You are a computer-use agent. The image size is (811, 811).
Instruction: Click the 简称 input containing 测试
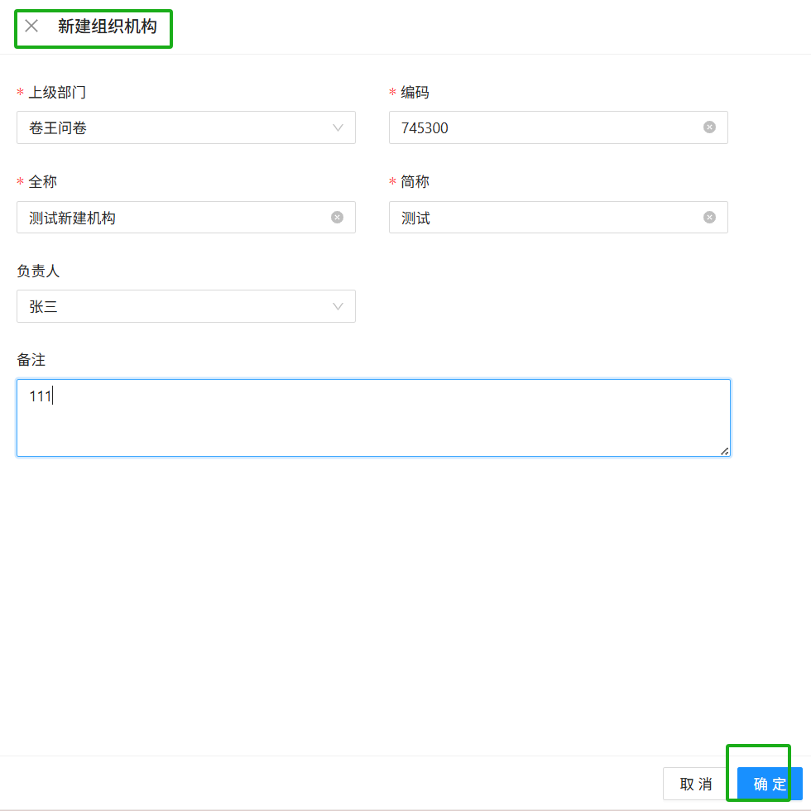(558, 217)
